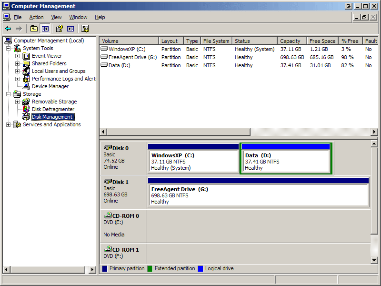Click the Up One Level folder icon

point(34,29)
